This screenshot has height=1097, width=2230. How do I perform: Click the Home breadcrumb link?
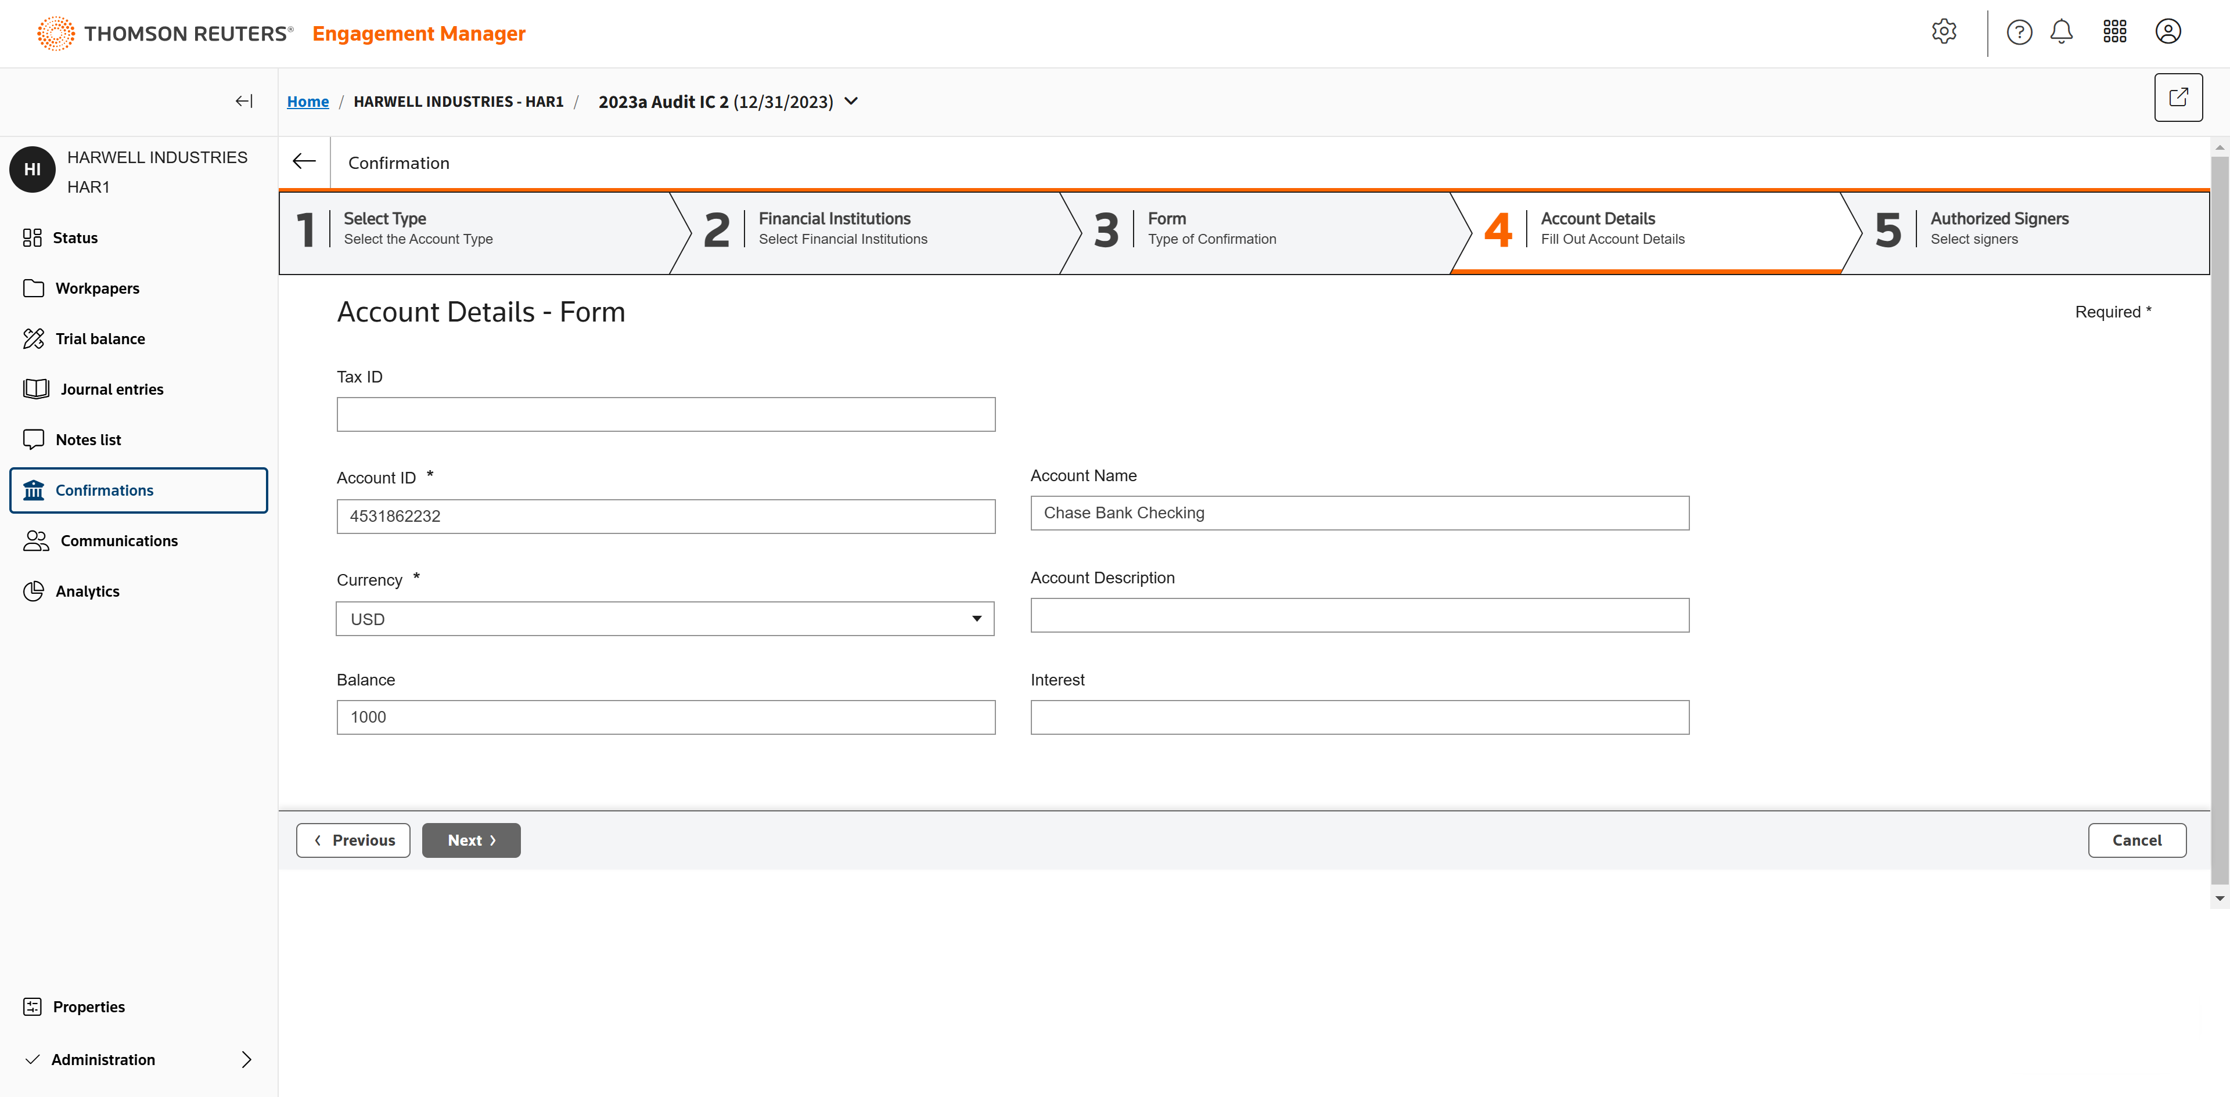(307, 101)
